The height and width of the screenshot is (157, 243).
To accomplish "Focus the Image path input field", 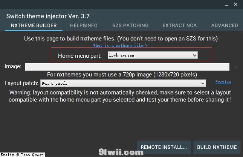I will (x=127, y=67).
